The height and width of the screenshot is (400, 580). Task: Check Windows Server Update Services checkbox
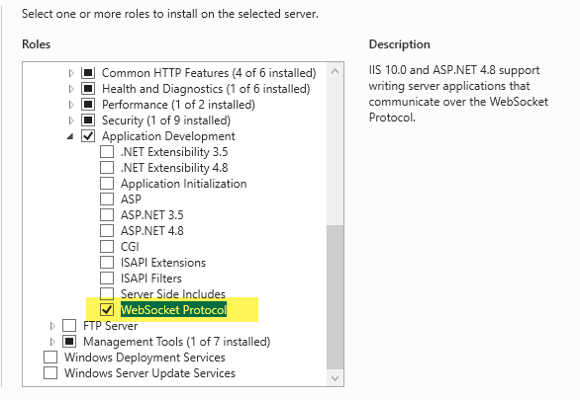50,373
